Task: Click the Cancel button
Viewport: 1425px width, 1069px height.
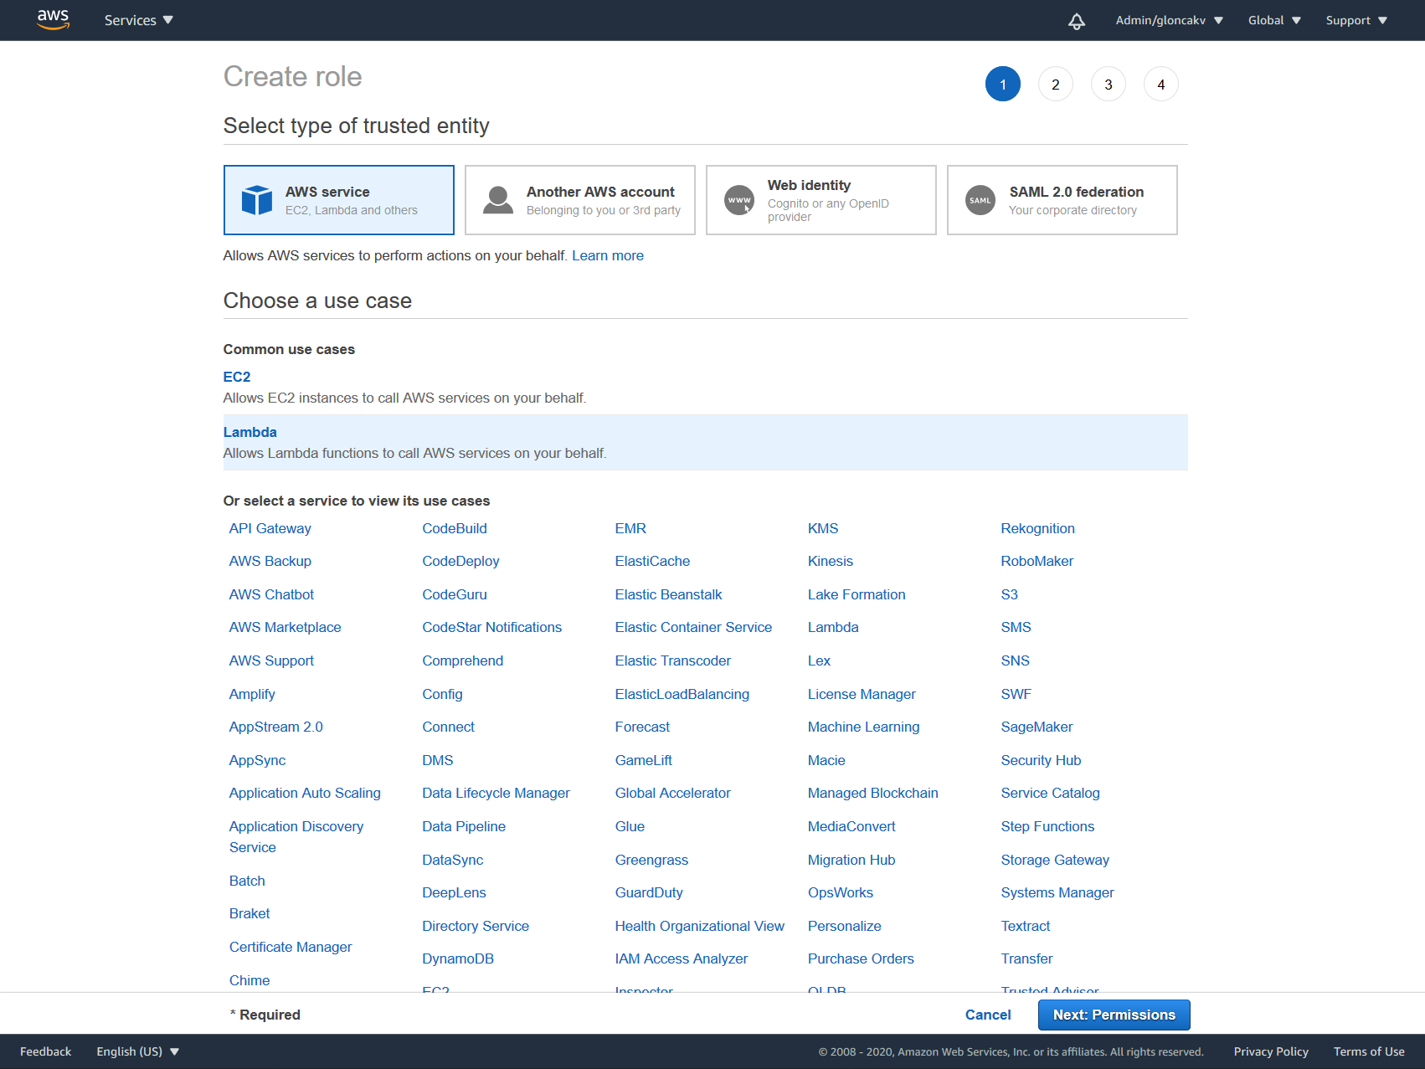Action: [988, 1015]
